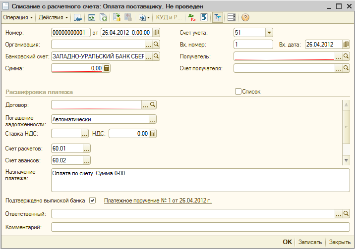Open Платежное поручение № 1 link
The height and width of the screenshot is (249, 355).
pos(158,200)
